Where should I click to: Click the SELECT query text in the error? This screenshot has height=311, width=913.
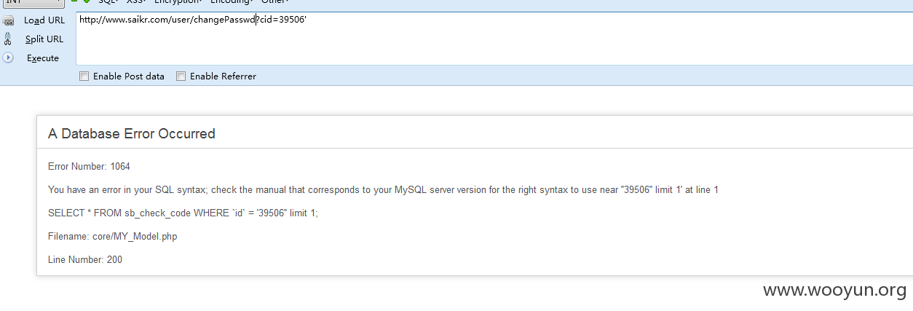point(183,213)
